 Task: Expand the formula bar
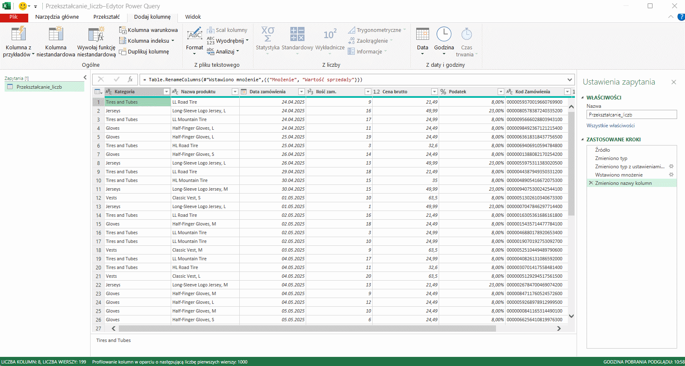570,80
